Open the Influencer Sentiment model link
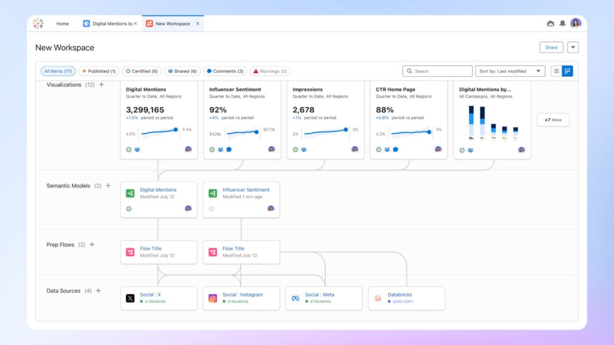This screenshot has height=345, width=614. (x=246, y=190)
